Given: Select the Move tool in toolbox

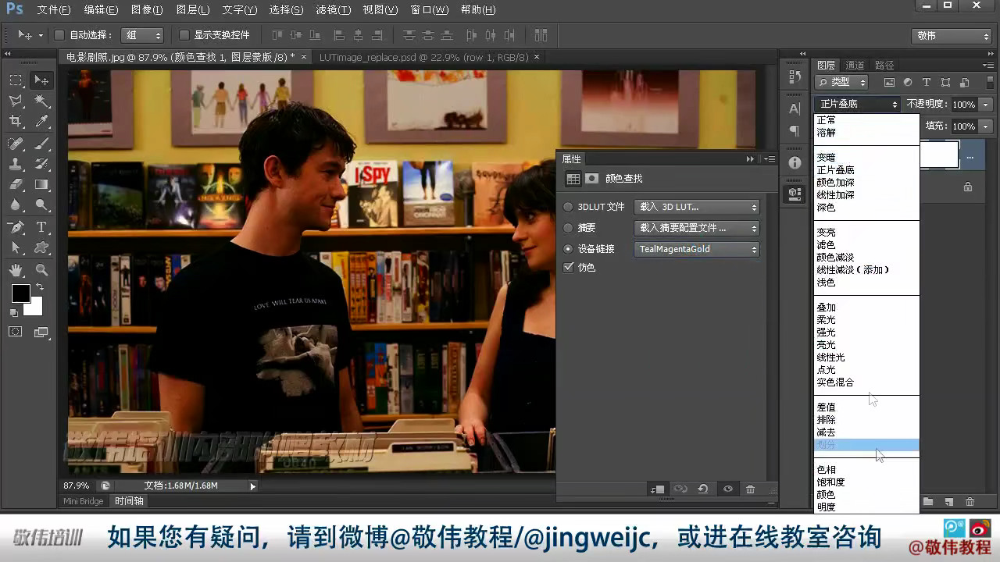Looking at the screenshot, I should point(41,80).
